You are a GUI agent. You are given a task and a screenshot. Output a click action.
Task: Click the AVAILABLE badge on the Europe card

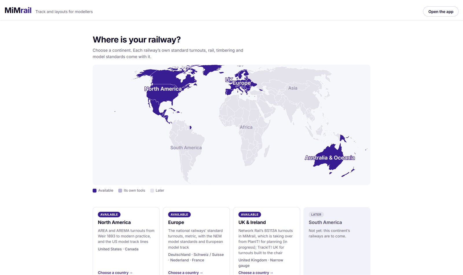(x=179, y=215)
